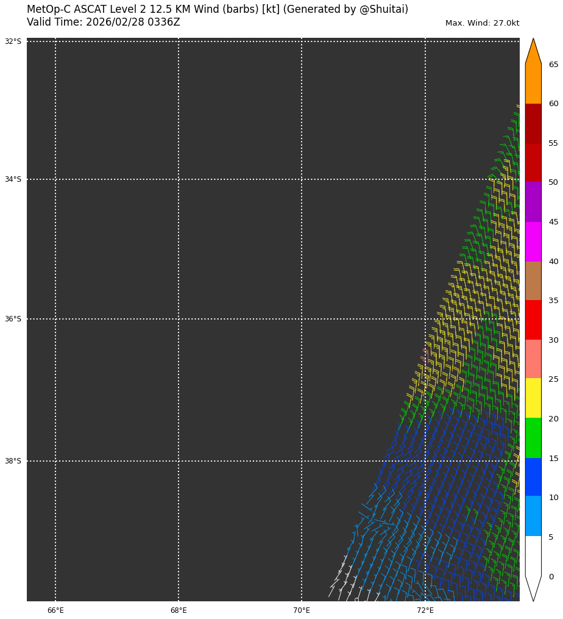Click the 70°E longitude axis label

tap(302, 610)
